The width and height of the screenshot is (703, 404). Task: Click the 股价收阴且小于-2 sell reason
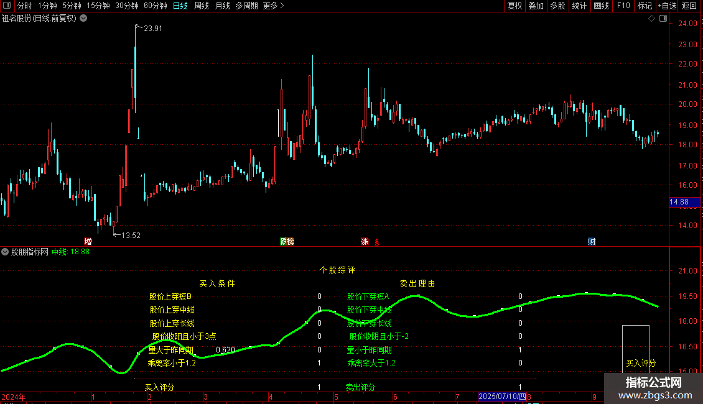coord(379,336)
